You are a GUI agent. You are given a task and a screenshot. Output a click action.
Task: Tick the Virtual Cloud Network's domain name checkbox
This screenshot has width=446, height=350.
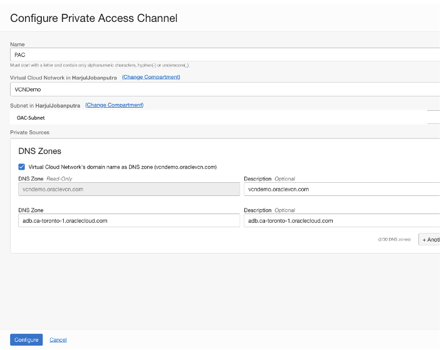22,167
